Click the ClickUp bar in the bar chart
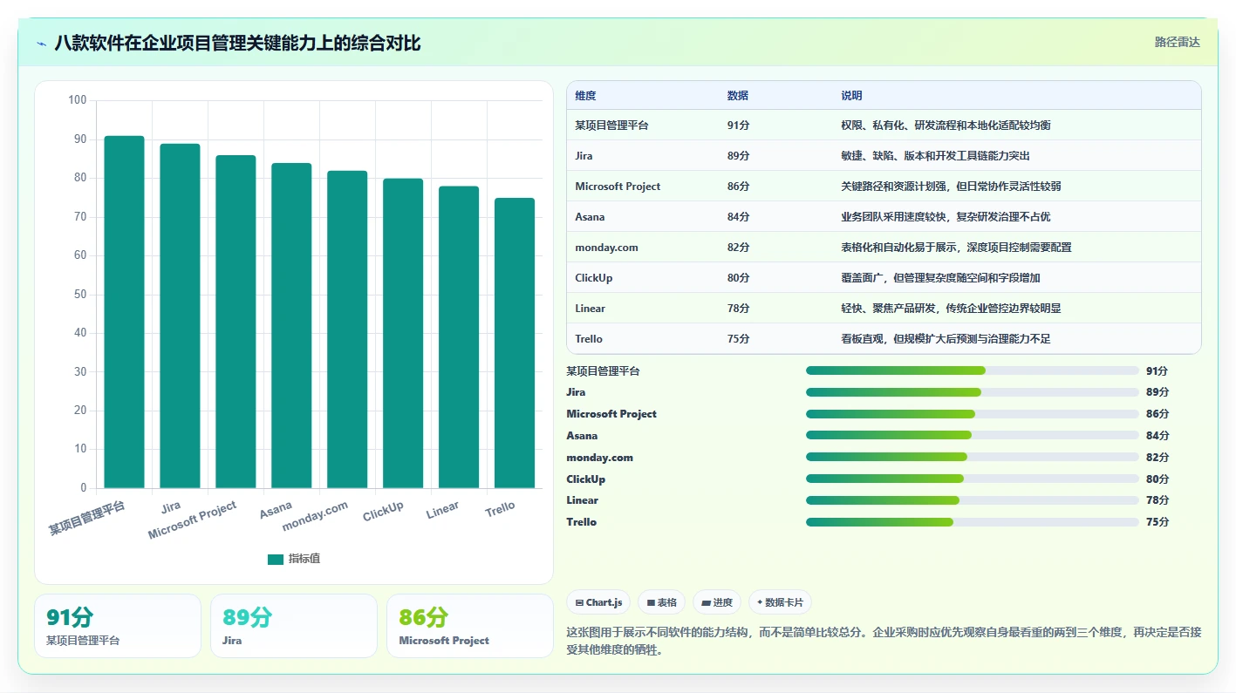Screen dimensions: 1236x693 [403, 333]
